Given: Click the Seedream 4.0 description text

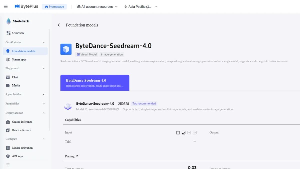Looking at the screenshot, I should [174, 61].
